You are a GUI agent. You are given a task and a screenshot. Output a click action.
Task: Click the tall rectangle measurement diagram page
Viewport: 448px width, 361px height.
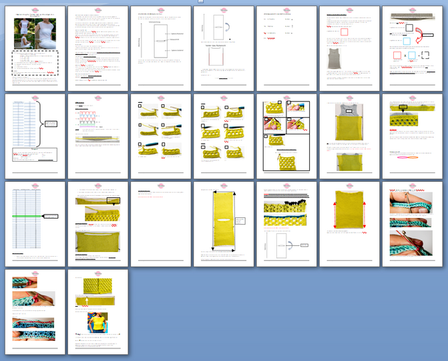(x=160, y=48)
